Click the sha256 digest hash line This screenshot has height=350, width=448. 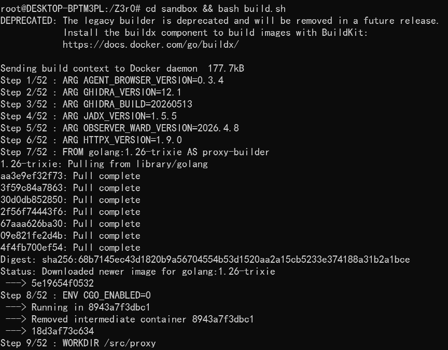click(x=205, y=260)
